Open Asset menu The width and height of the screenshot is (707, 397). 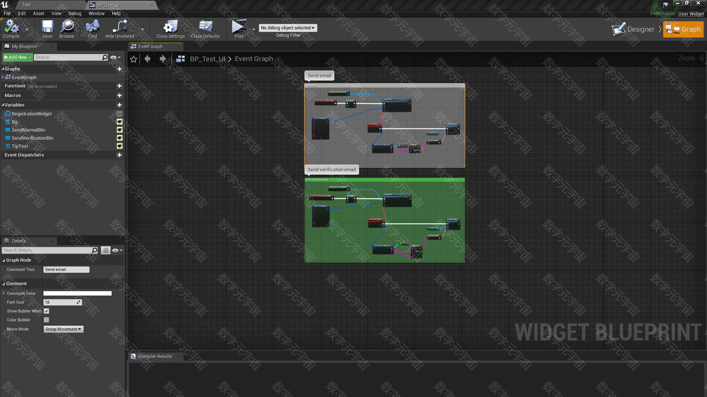39,13
